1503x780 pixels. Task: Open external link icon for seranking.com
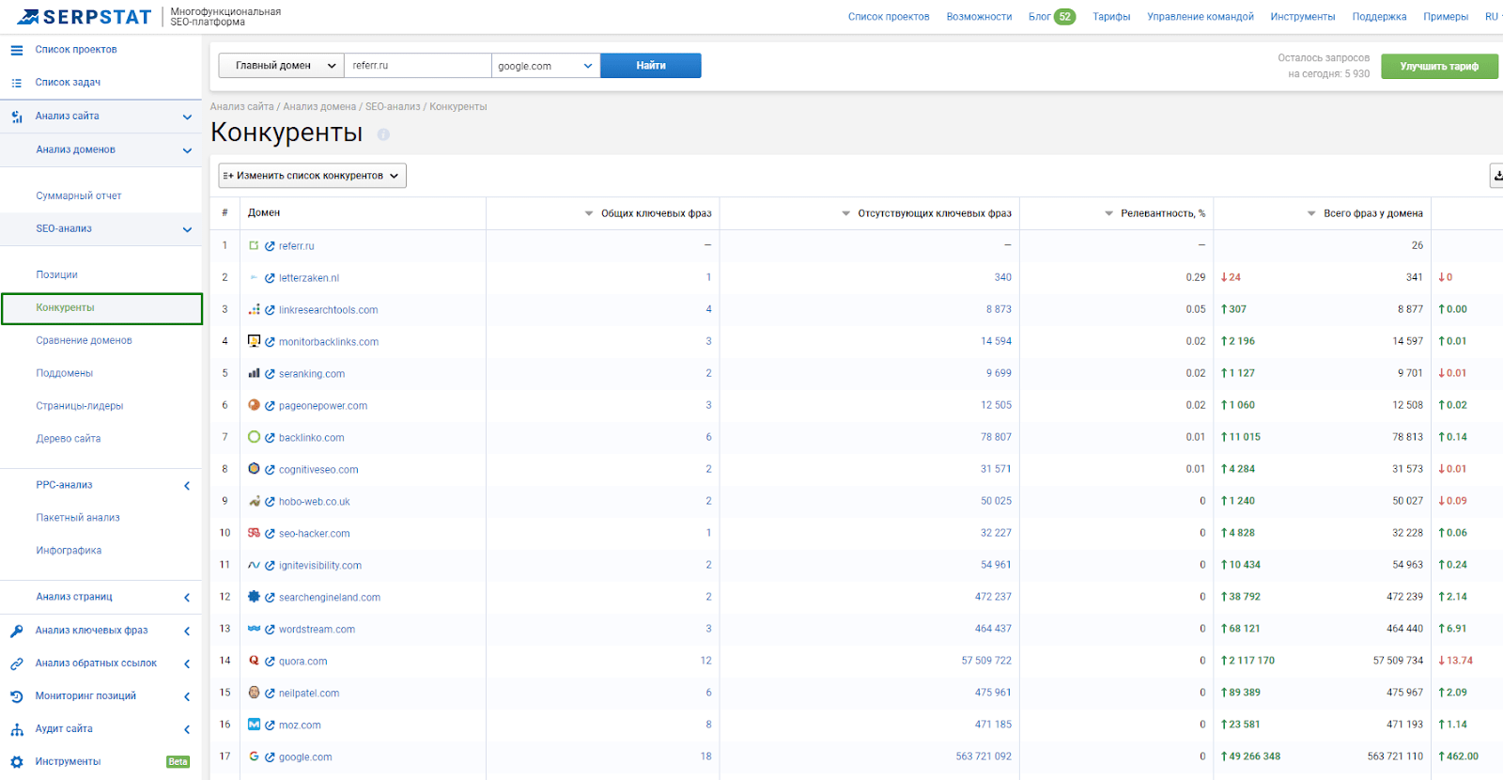click(270, 374)
